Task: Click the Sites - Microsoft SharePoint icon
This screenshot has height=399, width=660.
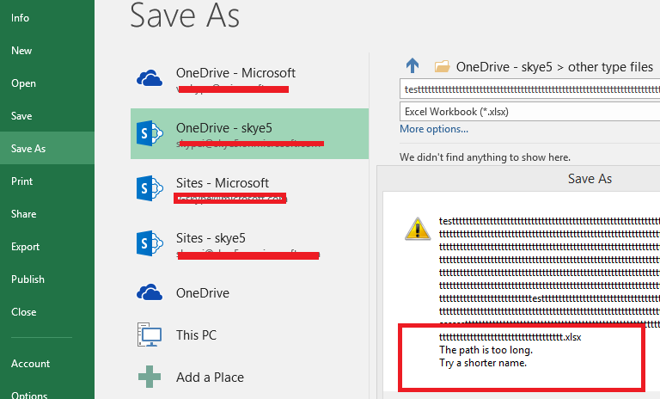Action: click(150, 188)
